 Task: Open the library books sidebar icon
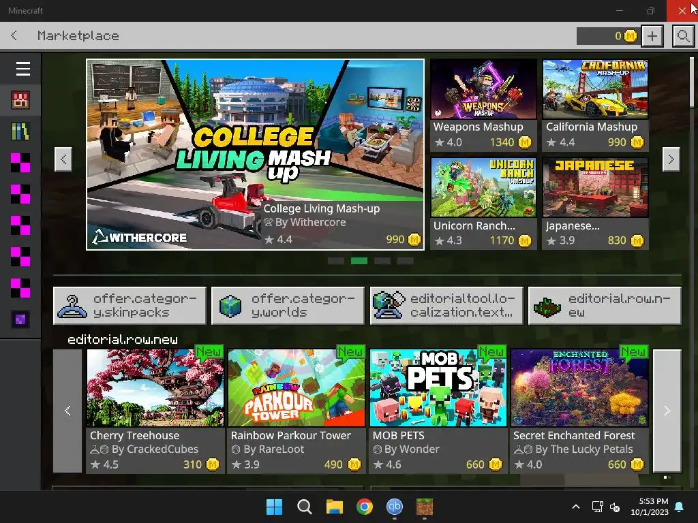[x=20, y=131]
